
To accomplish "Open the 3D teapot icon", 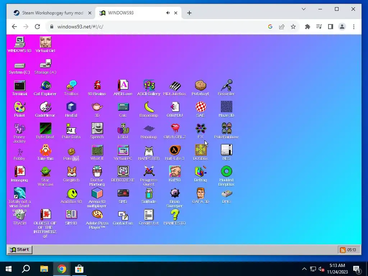I will 97,107.
